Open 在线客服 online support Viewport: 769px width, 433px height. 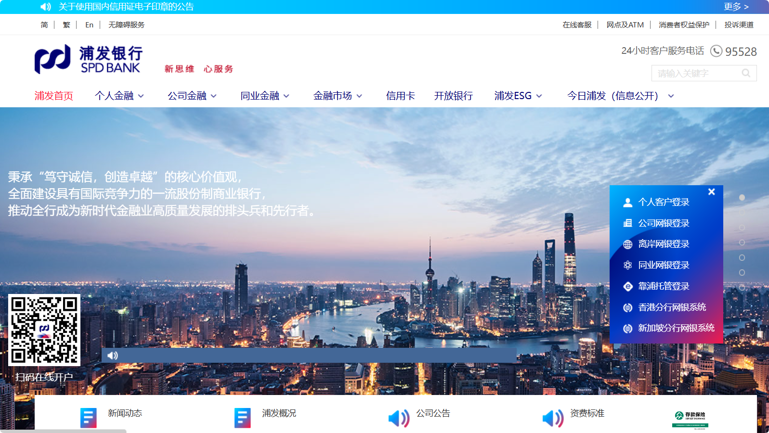click(x=577, y=25)
